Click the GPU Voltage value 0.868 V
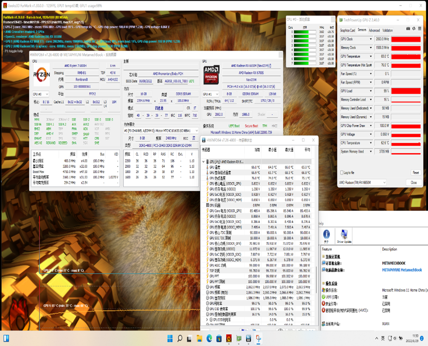The height and width of the screenshot is (346, 428). pos(382,134)
